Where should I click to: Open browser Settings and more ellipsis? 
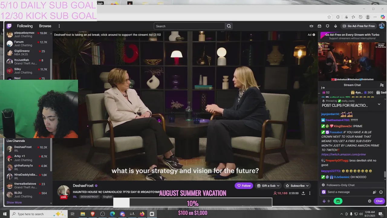click(375, 17)
